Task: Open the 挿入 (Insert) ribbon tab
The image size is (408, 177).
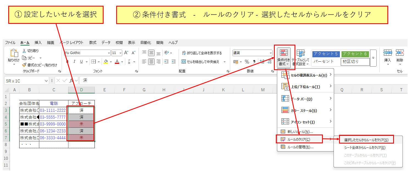Action: point(38,43)
